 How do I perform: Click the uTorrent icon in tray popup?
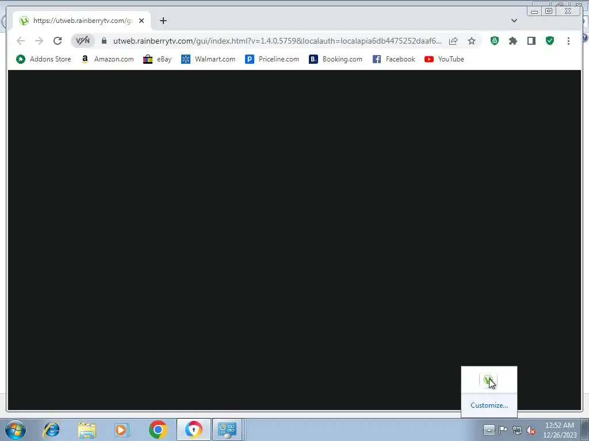[488, 380]
